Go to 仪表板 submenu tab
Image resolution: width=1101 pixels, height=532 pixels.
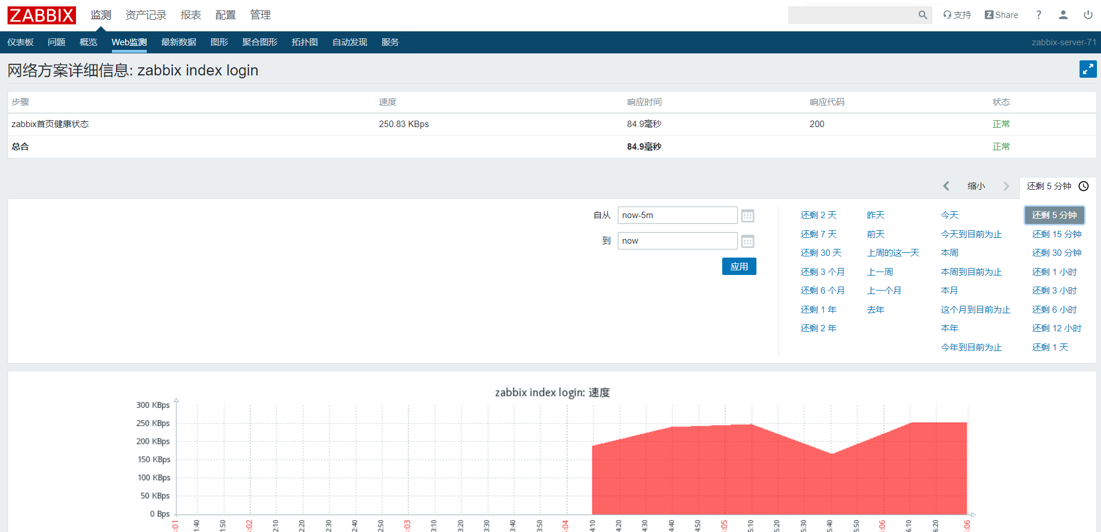click(x=20, y=42)
